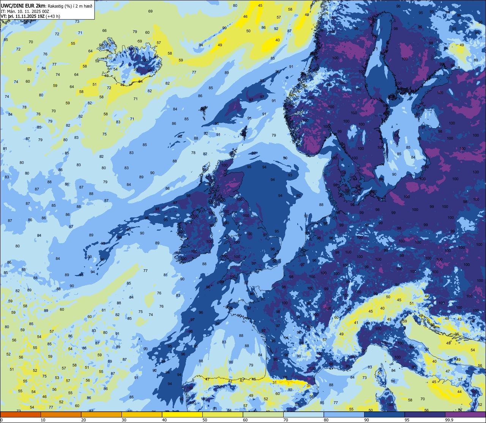Click the amber 20–30 legend swatch
Viewport: 486px width, 423px height.
[101, 415]
